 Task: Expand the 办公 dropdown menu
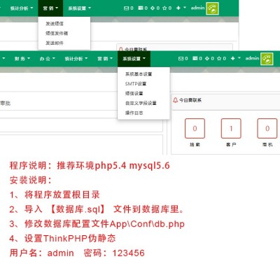pos(47,59)
